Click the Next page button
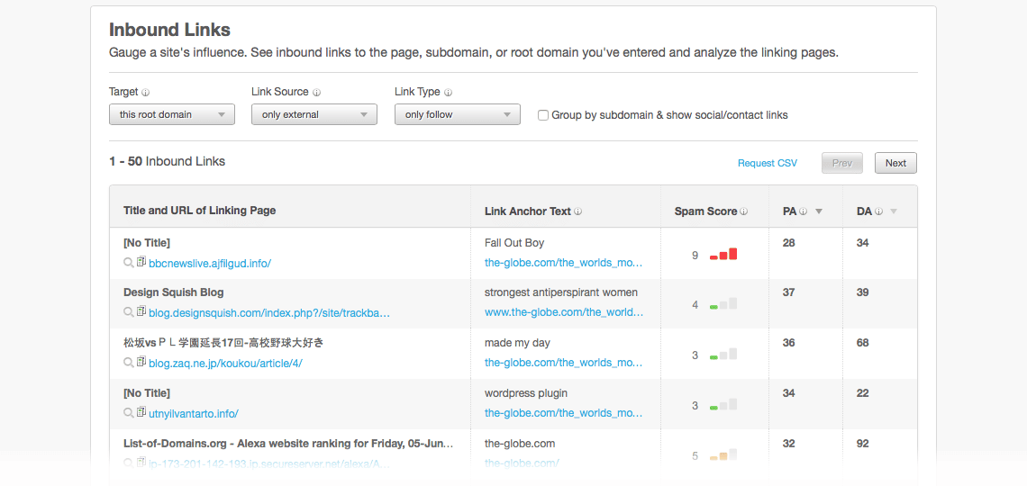Viewport: 1027px width, 486px height. (x=895, y=163)
